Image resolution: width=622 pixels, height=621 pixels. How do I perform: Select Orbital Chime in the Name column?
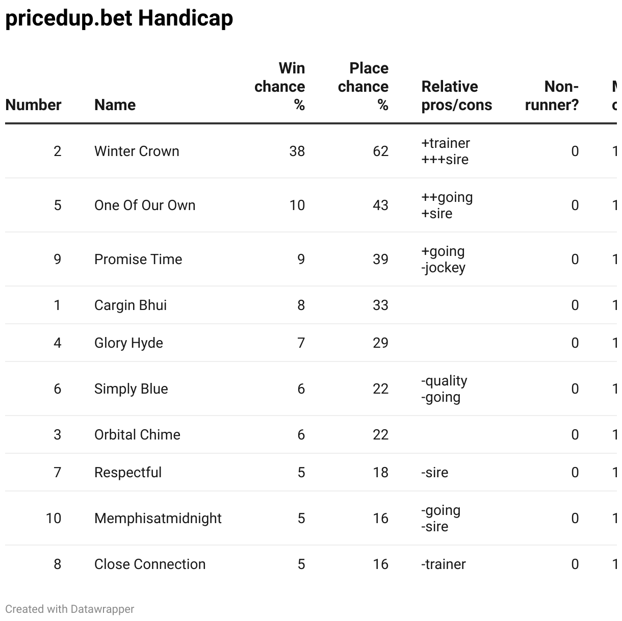(137, 435)
